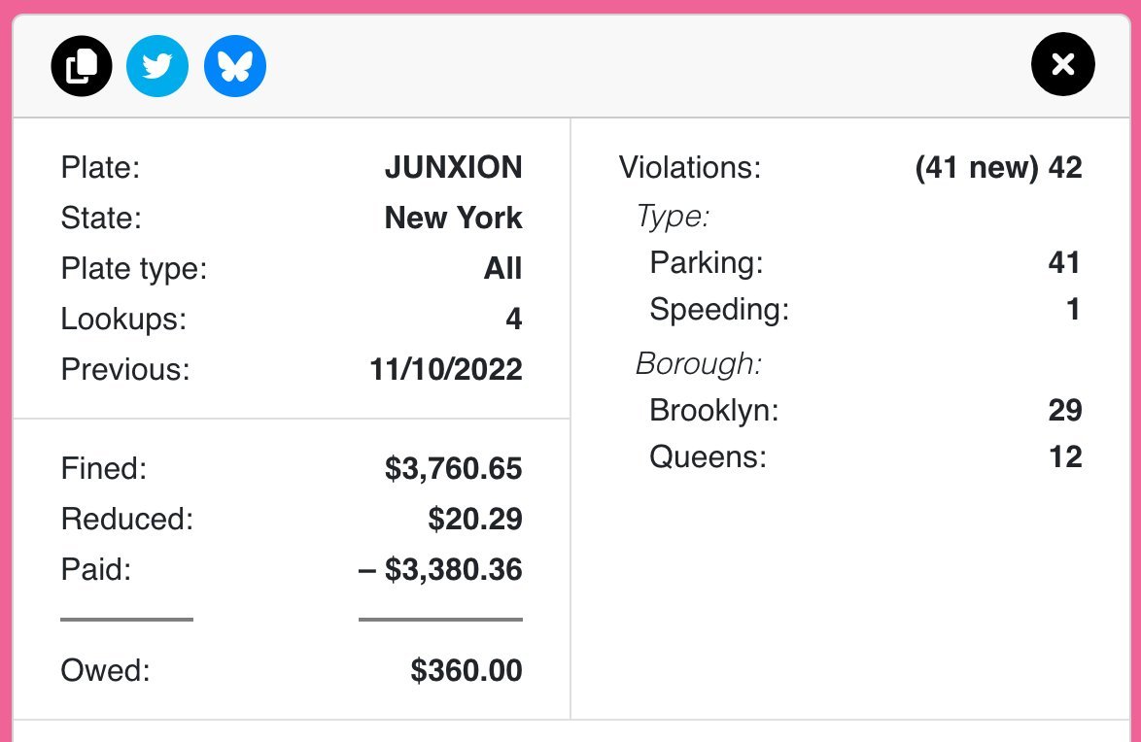1141x742 pixels.
Task: Click the Paid amount $3,380.36
Action: 440,569
